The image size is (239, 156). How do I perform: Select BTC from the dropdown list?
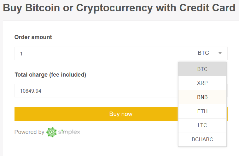pyautogui.click(x=202, y=69)
